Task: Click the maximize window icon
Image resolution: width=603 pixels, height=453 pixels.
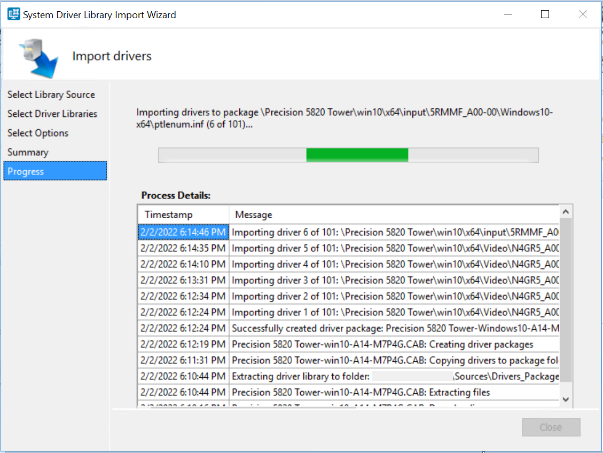Action: tap(545, 14)
